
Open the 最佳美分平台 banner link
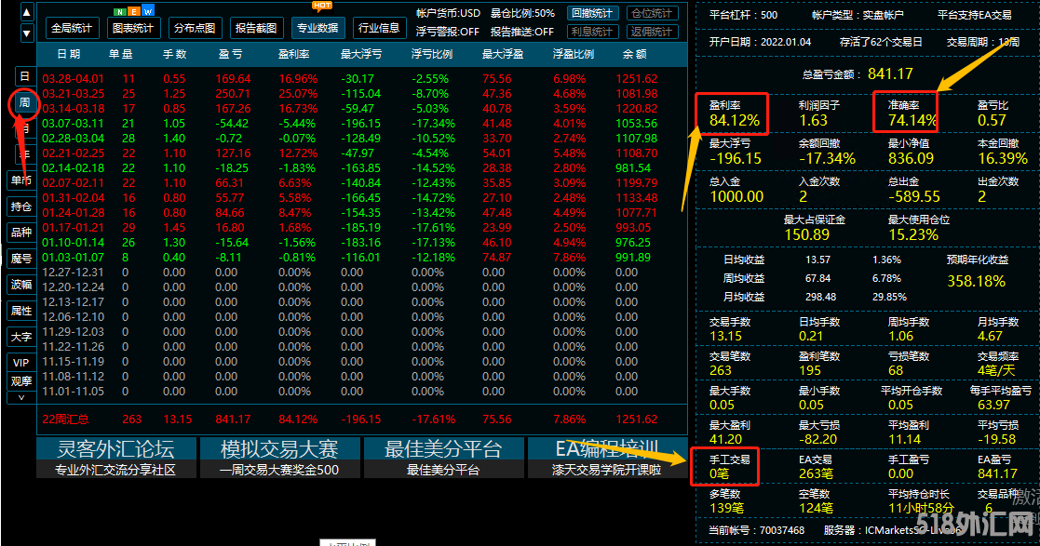click(x=444, y=458)
